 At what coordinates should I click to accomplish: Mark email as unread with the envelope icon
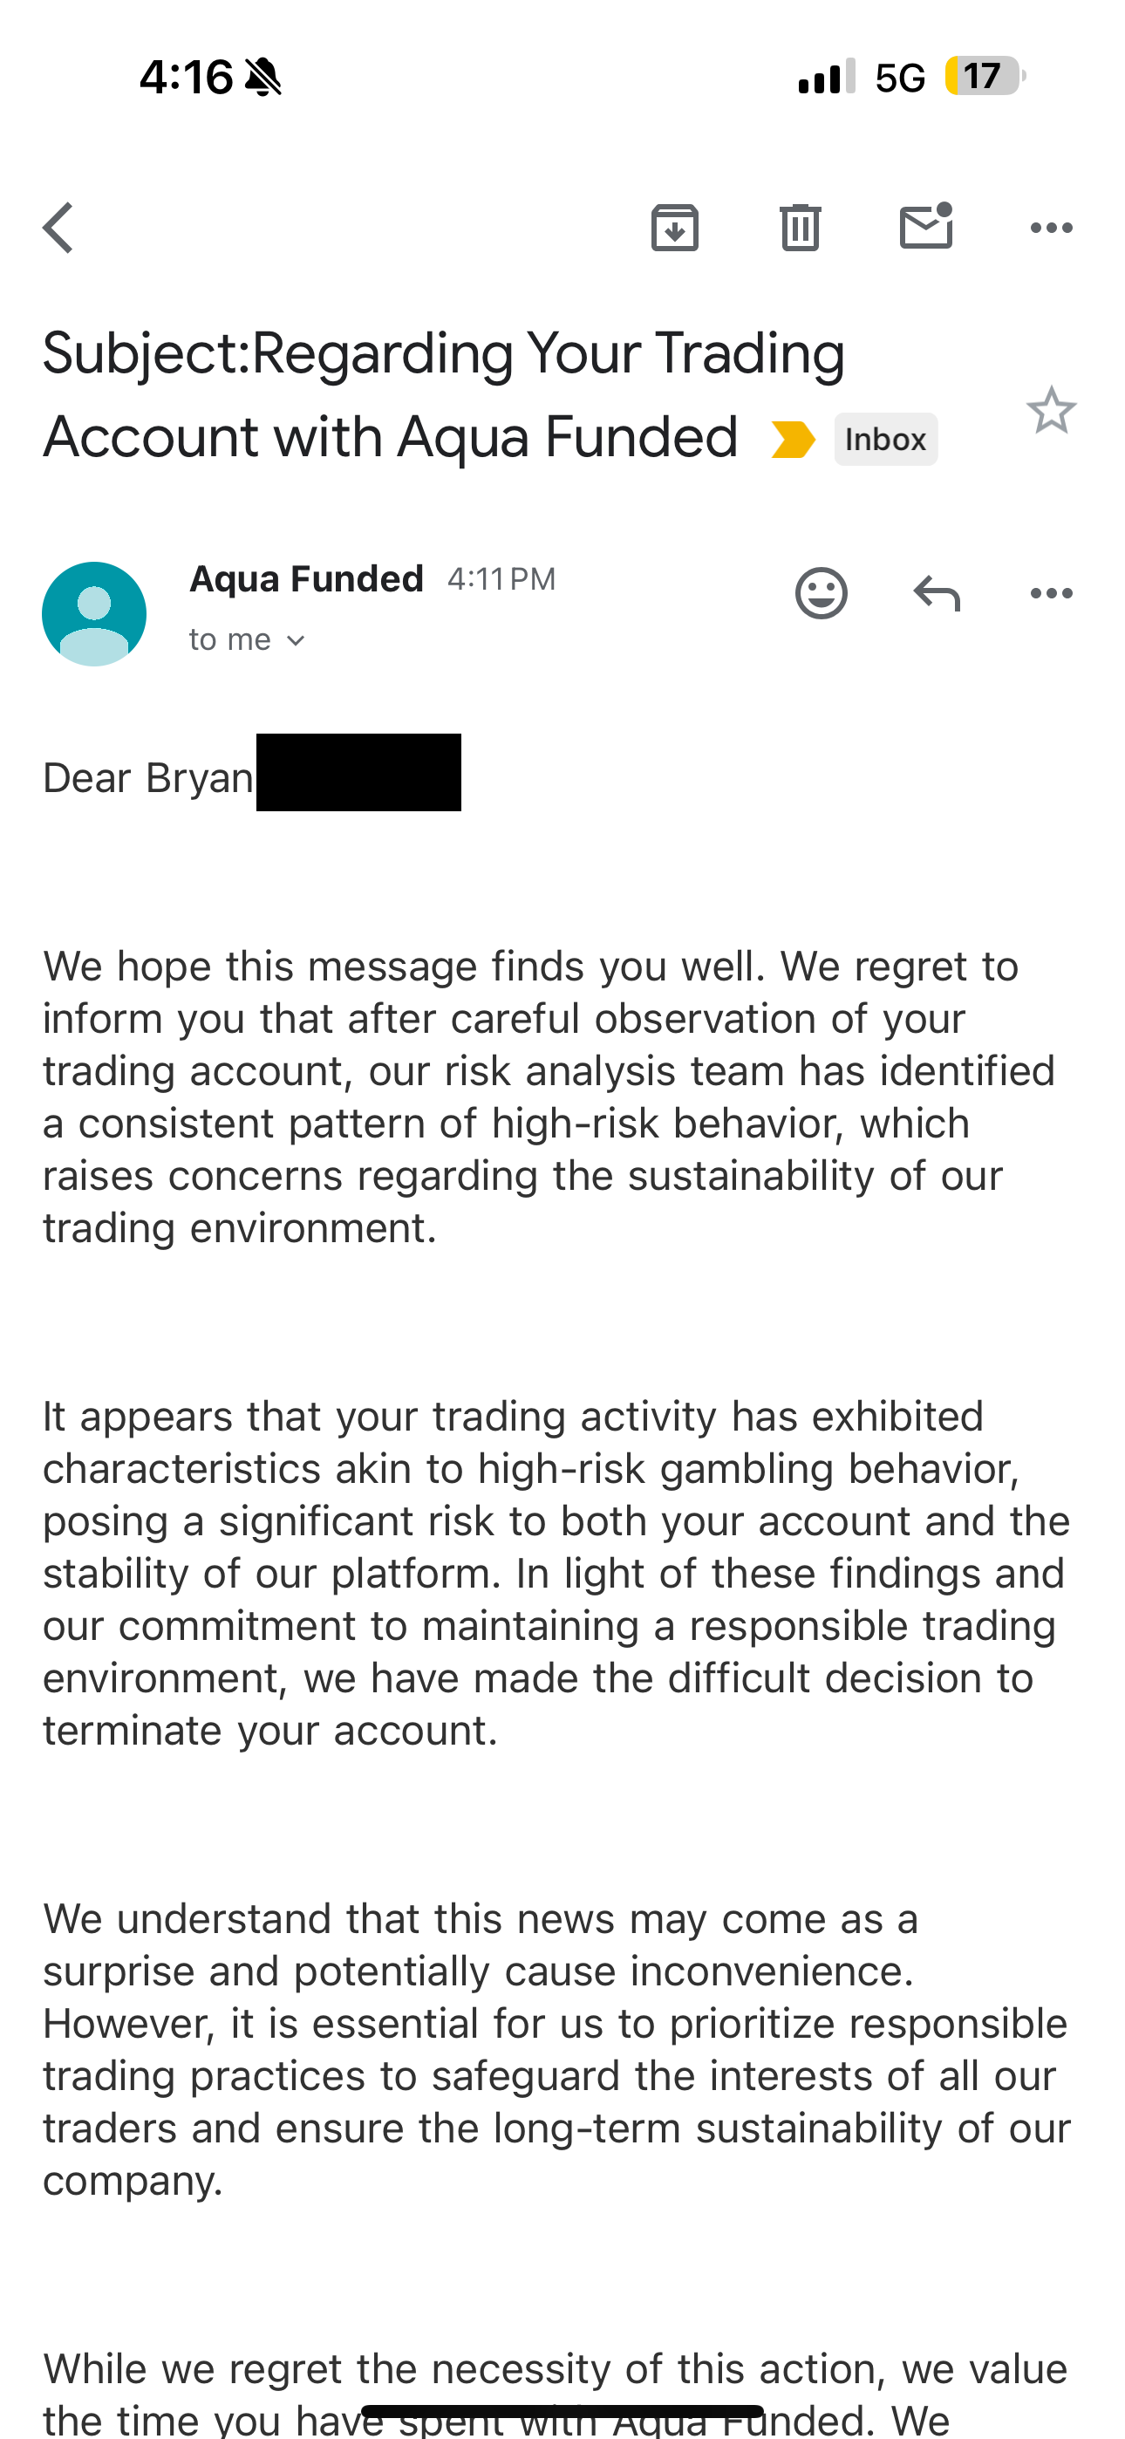click(926, 226)
